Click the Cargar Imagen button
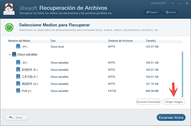 [174, 102]
